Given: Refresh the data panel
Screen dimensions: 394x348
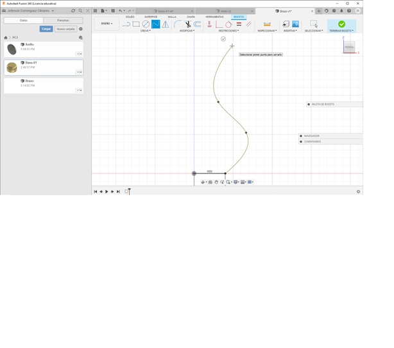Looking at the screenshot, I should [x=73, y=11].
